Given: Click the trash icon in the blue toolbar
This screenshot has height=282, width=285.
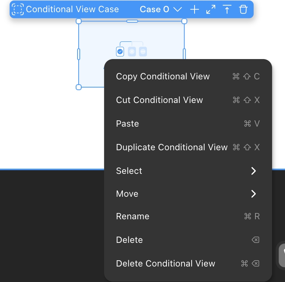Looking at the screenshot, I should coord(243,10).
